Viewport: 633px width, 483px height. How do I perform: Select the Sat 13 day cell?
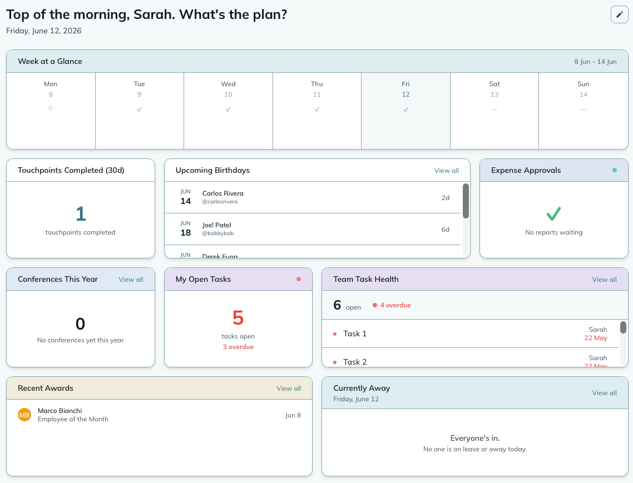pos(494,111)
